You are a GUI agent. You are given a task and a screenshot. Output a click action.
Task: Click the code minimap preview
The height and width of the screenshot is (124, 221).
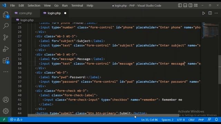pyautogui.click(x=210, y=30)
